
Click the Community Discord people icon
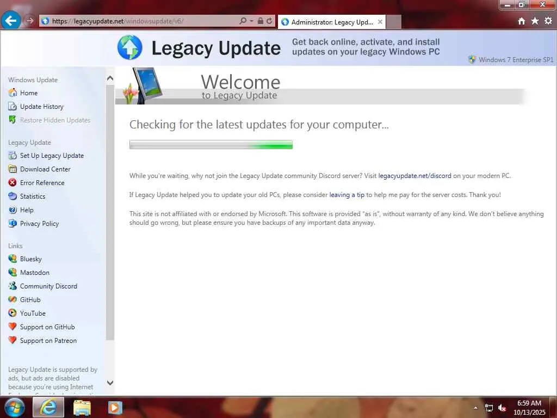pos(13,286)
